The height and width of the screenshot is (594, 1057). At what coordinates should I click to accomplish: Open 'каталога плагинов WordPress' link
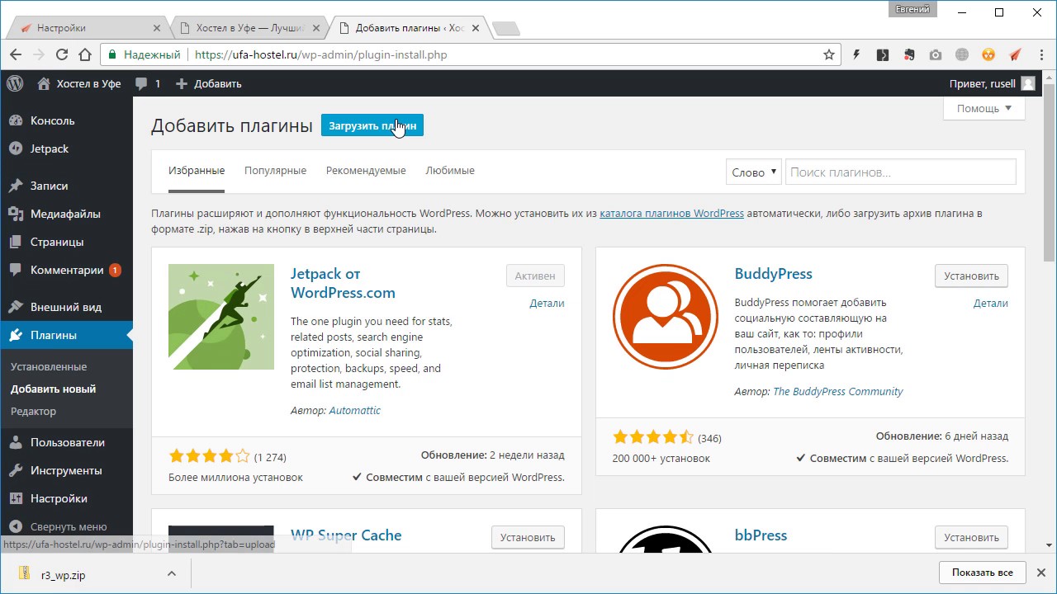pos(671,213)
